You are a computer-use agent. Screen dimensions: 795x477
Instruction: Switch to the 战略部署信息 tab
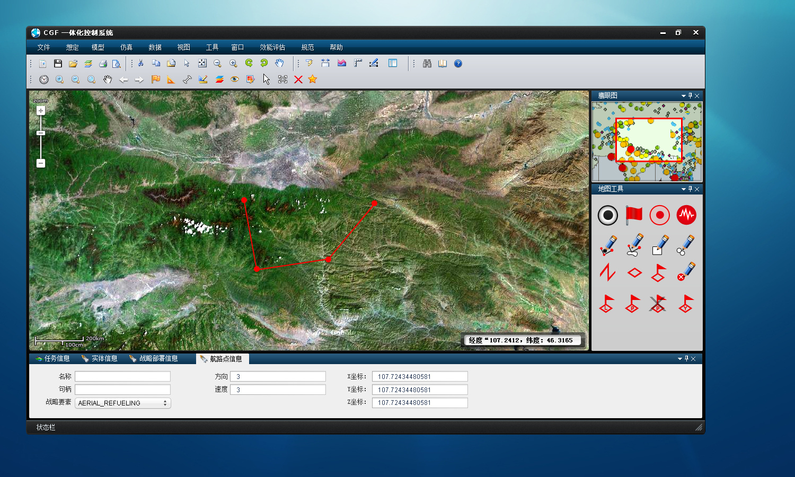154,359
